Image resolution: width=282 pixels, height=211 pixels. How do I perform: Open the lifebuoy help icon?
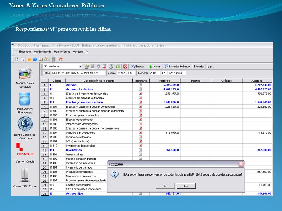61,59
